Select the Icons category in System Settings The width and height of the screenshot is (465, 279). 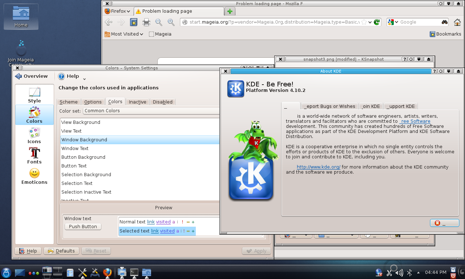[34, 136]
